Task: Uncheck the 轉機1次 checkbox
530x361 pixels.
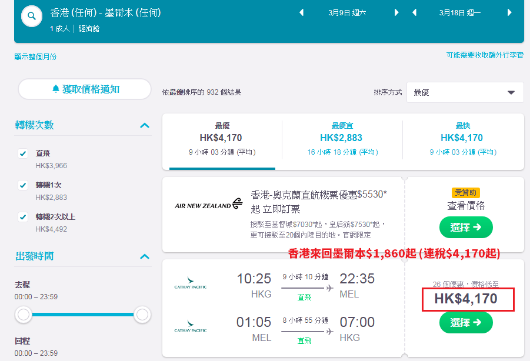Action: click(x=23, y=185)
